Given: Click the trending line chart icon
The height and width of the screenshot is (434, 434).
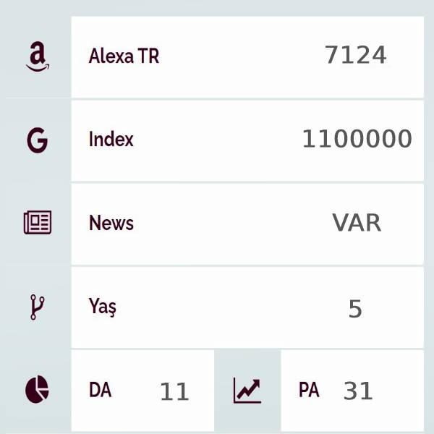Looking at the screenshot, I should [247, 391].
